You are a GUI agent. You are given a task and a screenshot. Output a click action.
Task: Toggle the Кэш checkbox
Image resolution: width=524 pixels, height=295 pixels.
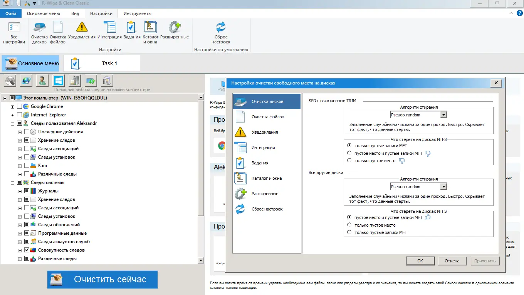point(27,166)
